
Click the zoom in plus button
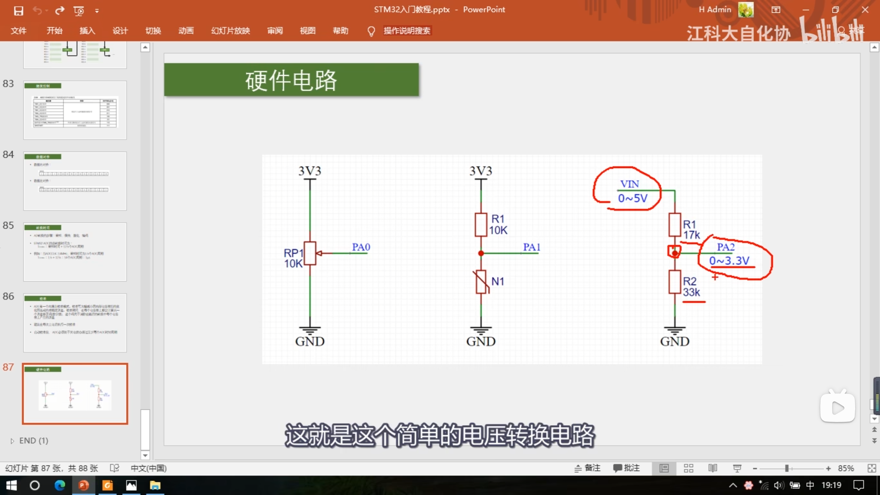(828, 468)
